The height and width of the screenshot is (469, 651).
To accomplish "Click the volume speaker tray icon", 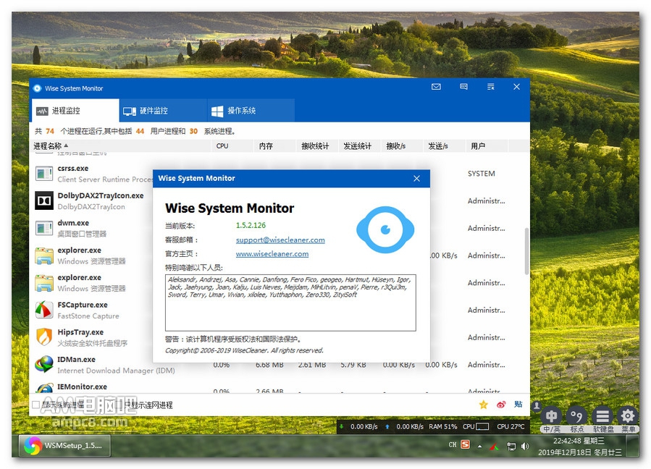I will pyautogui.click(x=525, y=446).
